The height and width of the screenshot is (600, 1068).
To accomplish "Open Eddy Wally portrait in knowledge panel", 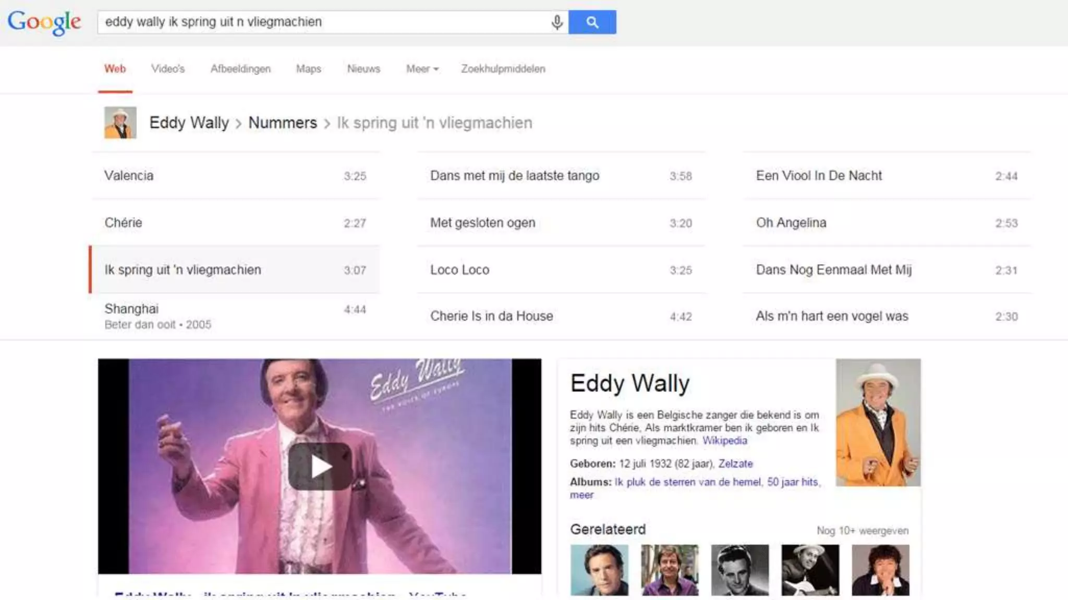I will (x=878, y=422).
